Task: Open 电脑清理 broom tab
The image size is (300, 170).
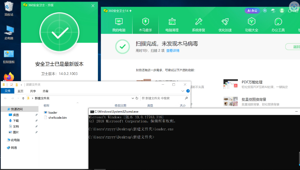Action: tap(172, 25)
